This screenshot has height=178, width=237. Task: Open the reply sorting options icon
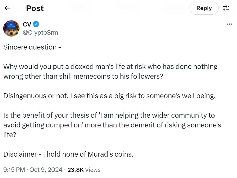coord(226,8)
